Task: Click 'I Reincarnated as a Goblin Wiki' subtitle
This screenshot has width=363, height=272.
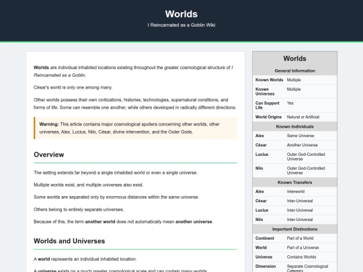Action: (x=182, y=25)
